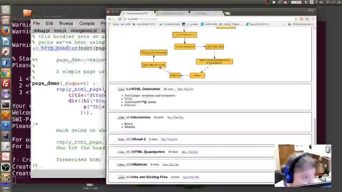Open the new tab button in browser

pos(227,13)
